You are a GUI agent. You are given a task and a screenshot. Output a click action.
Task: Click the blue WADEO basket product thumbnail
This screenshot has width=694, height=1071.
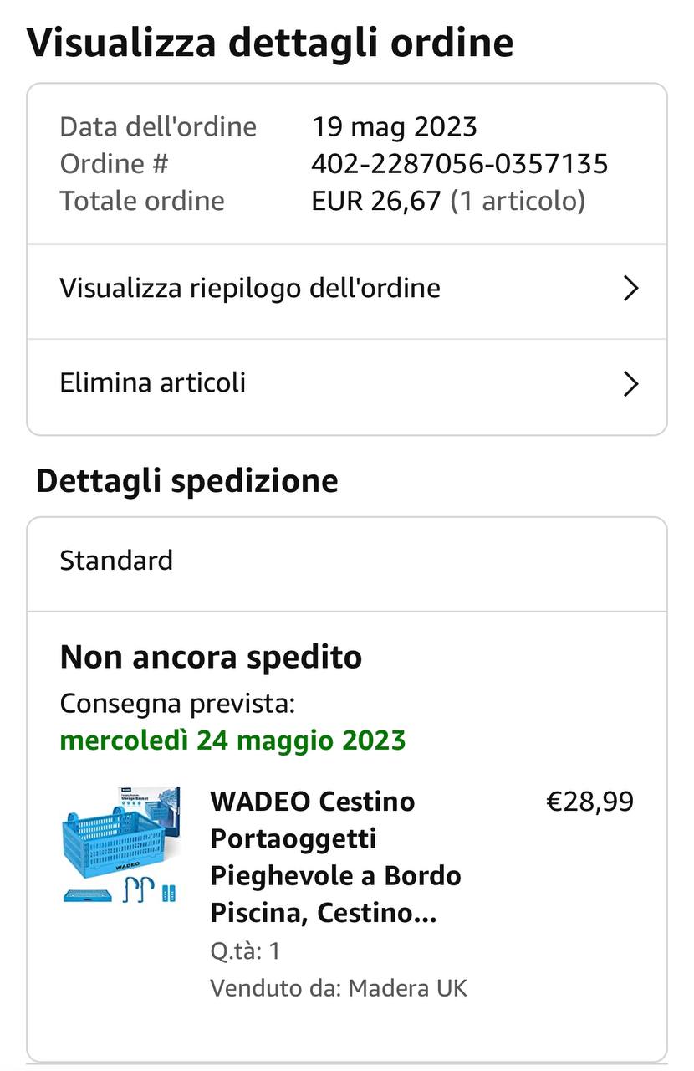tap(121, 844)
